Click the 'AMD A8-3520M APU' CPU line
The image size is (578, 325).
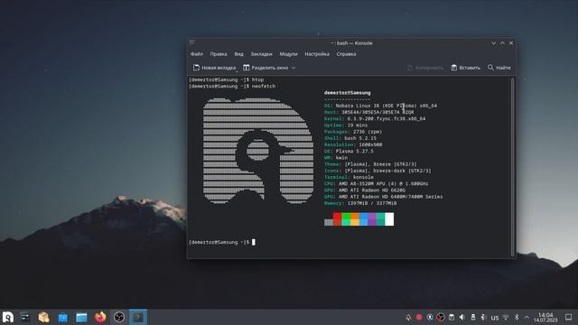tap(376, 183)
